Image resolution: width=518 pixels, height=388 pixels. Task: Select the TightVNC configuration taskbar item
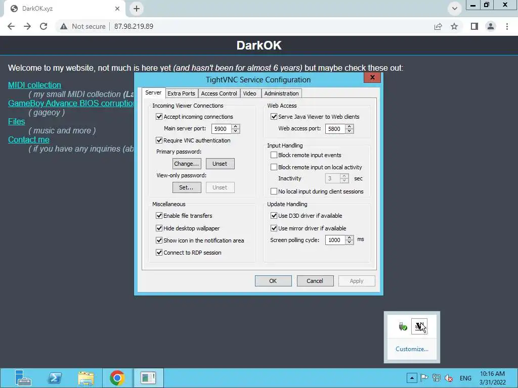[x=148, y=378]
